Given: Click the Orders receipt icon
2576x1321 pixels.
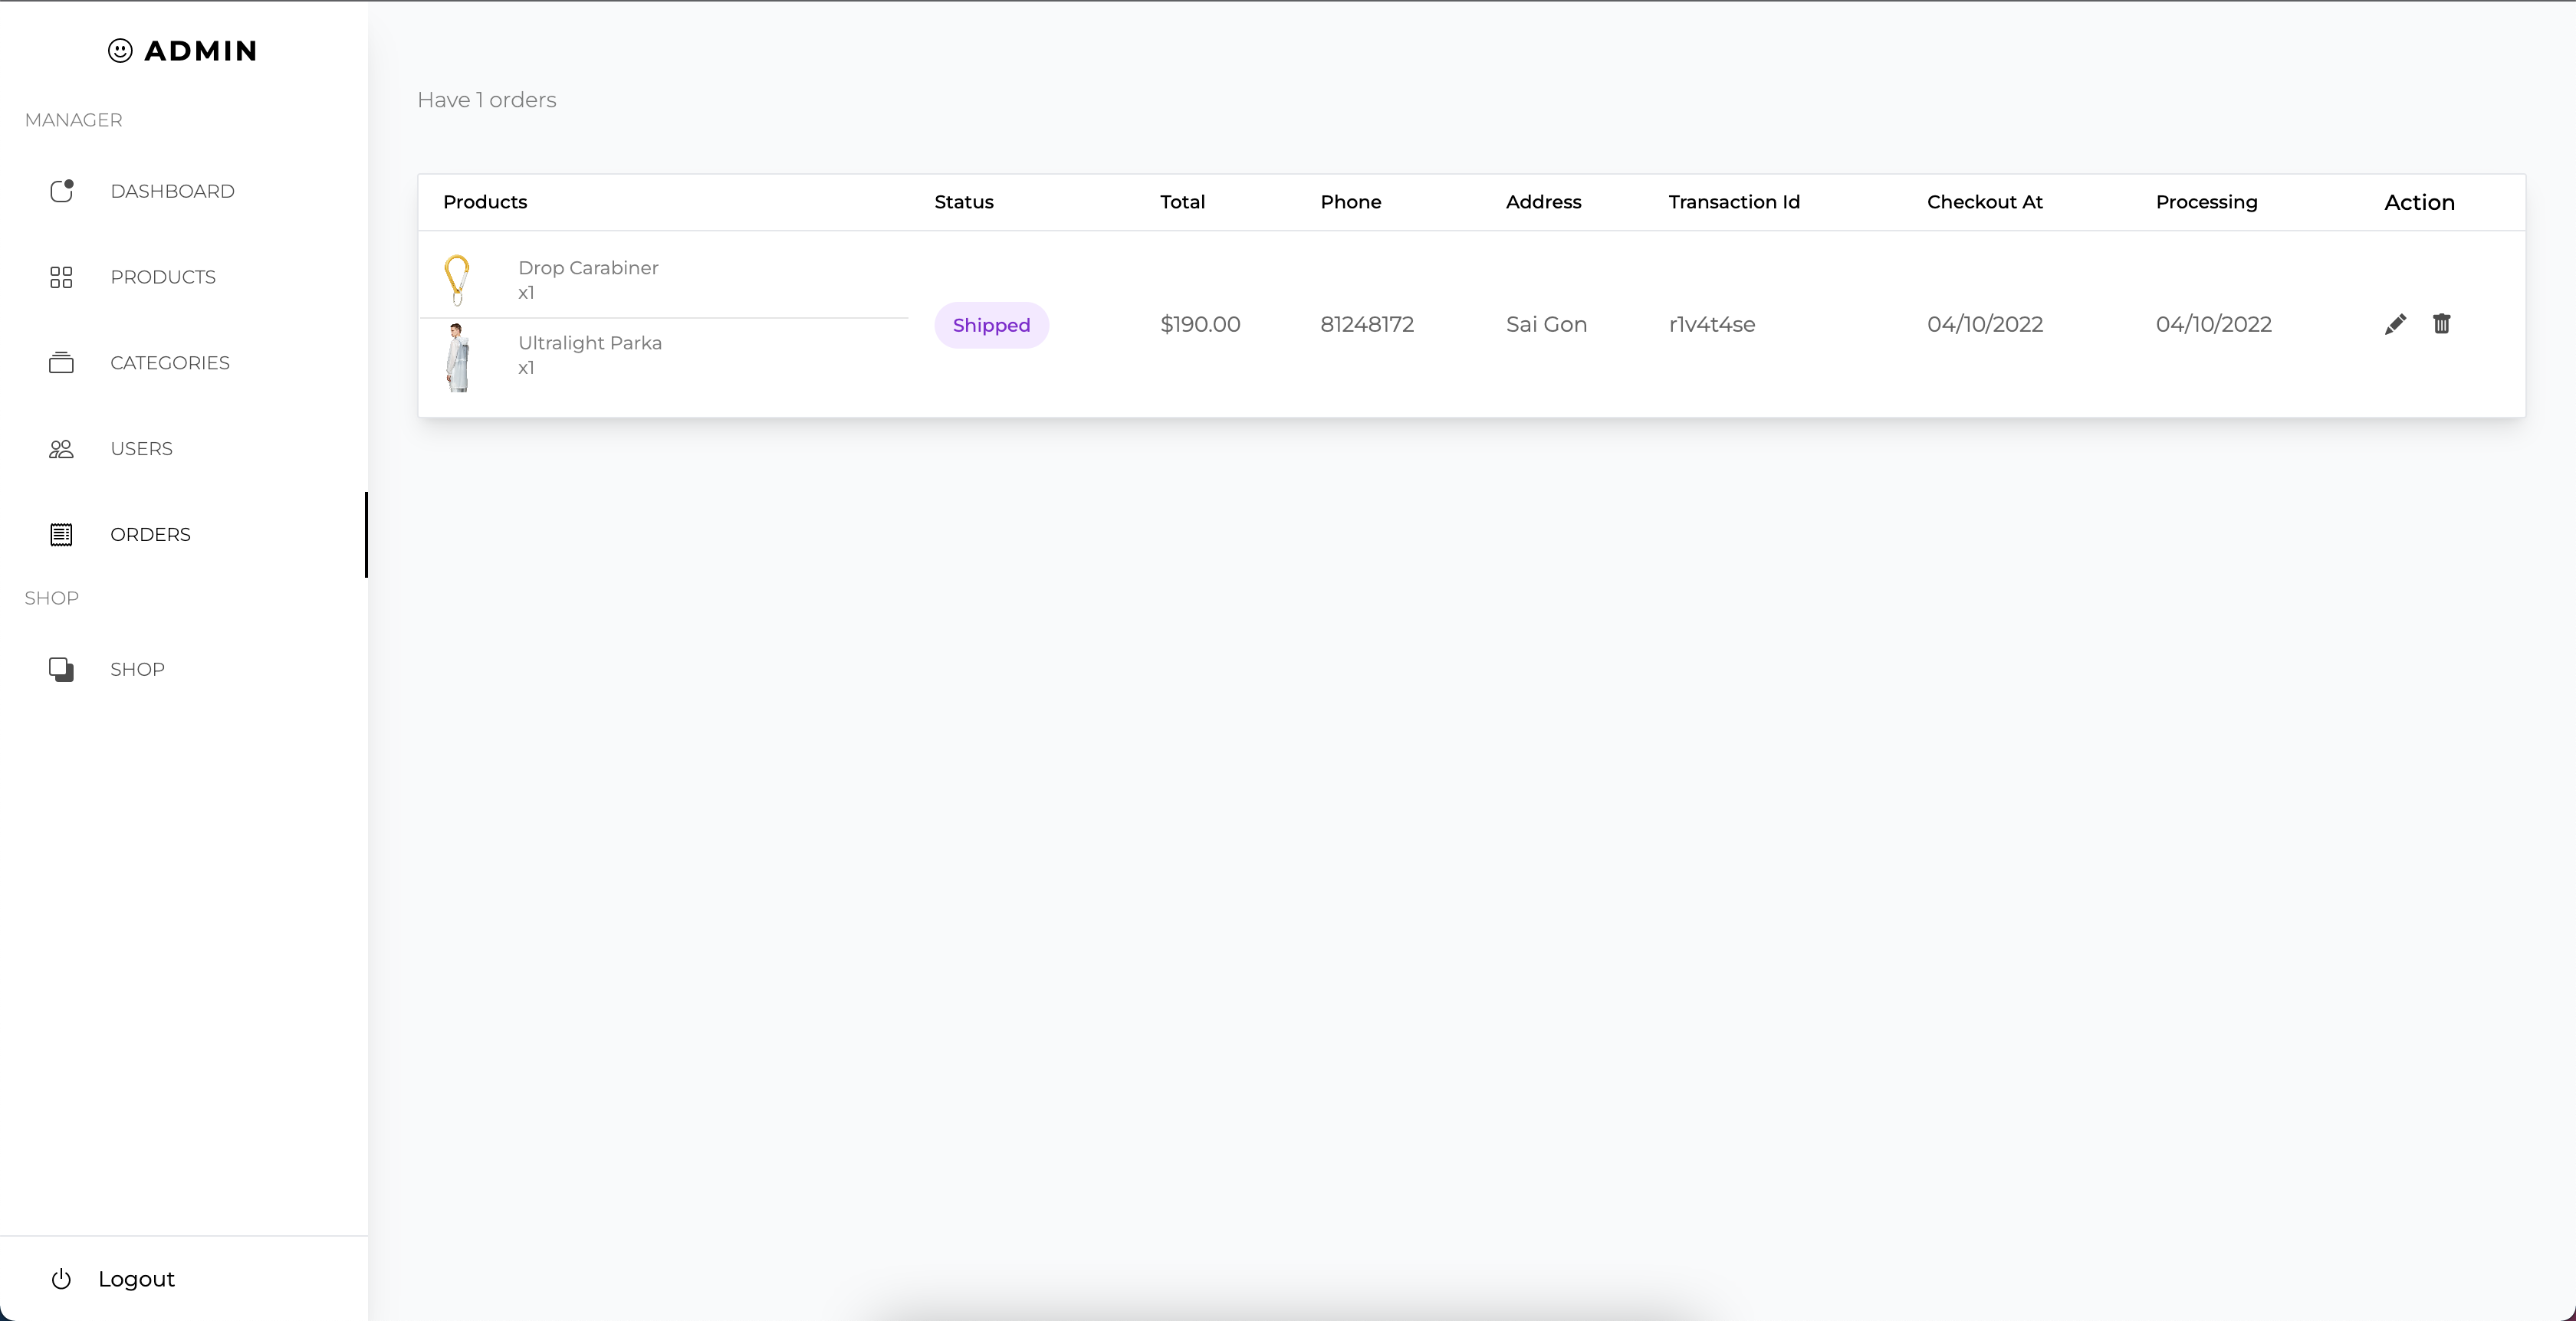Looking at the screenshot, I should [61, 535].
